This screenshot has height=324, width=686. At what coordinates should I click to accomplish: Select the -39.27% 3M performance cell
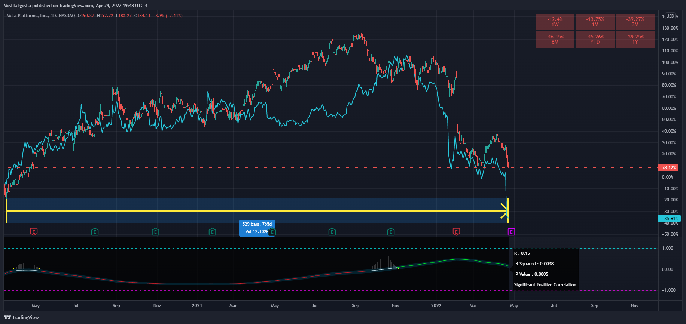pos(635,22)
